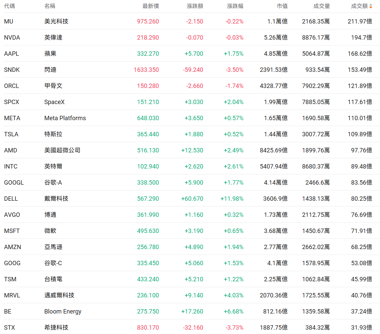
Task: Select the SpaceX stock name
Action: coord(55,102)
